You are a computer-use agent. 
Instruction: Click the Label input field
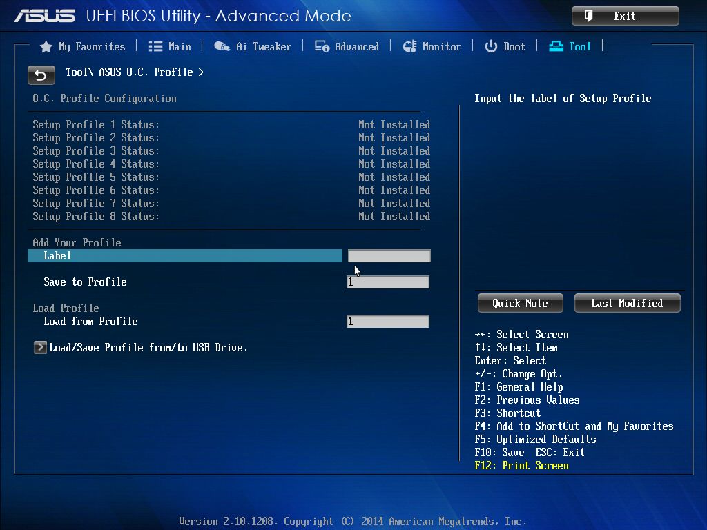click(389, 256)
